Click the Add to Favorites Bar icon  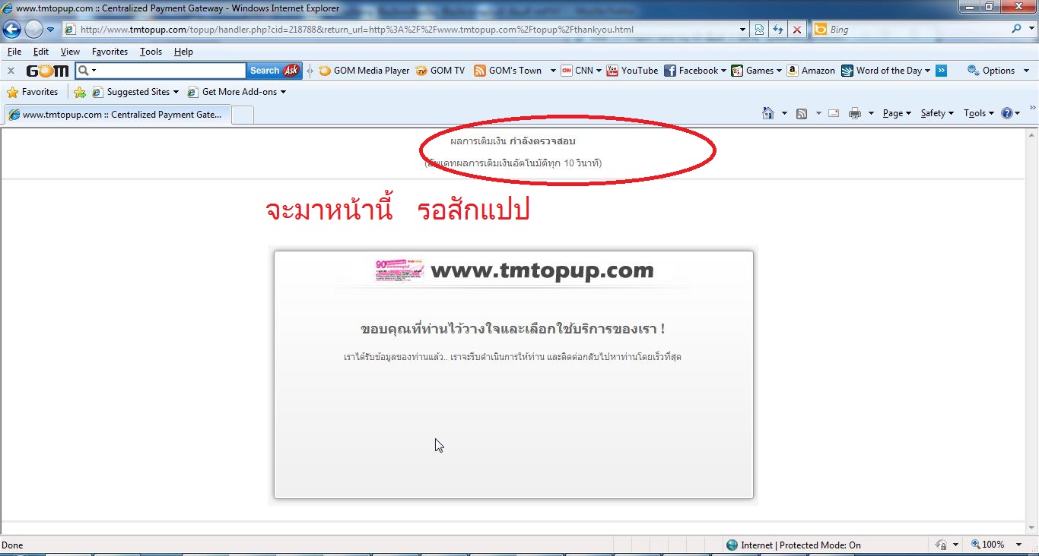click(x=80, y=92)
